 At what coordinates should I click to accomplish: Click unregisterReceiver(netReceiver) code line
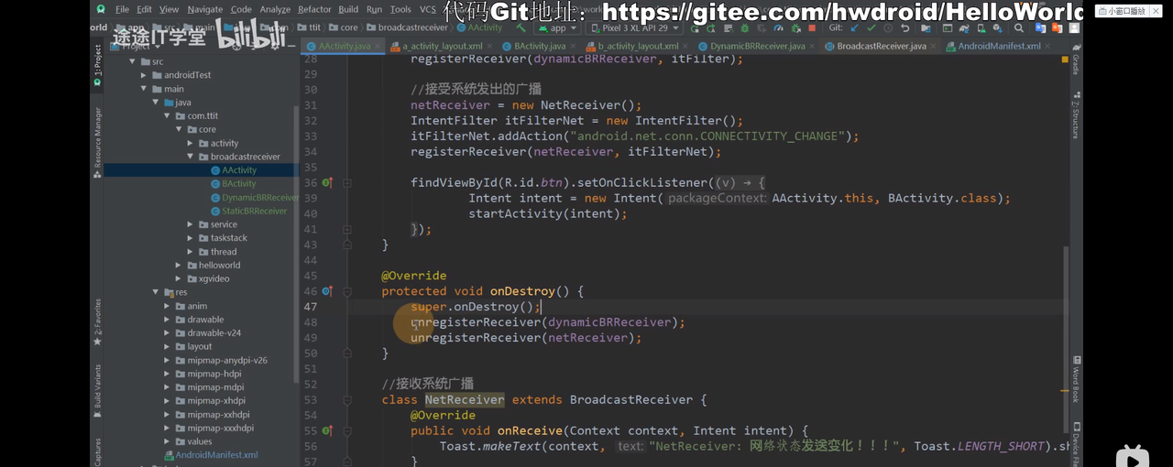click(526, 338)
